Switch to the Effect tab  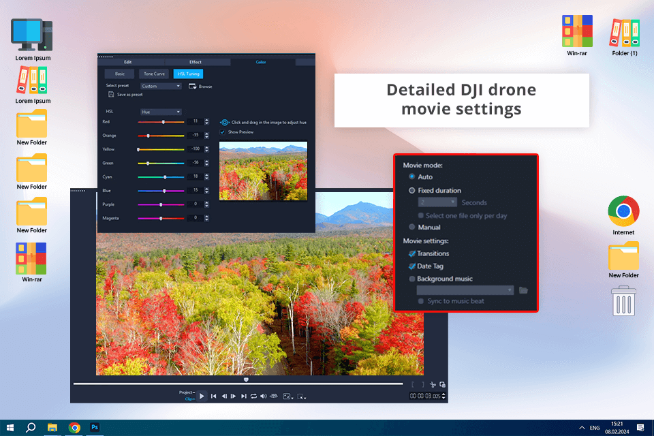click(196, 62)
